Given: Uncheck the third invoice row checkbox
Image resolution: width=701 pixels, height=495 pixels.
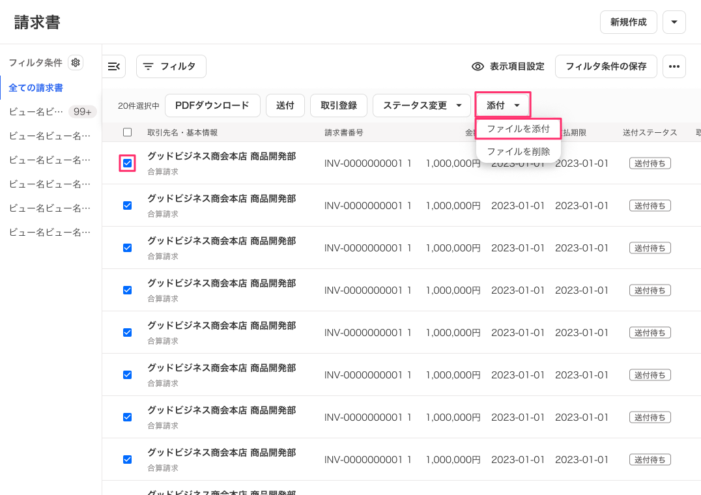Looking at the screenshot, I should (128, 248).
